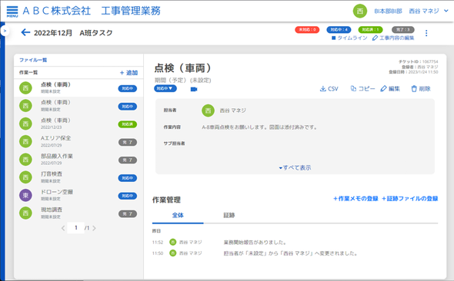
Task: Click green avatar beside Aエリア保全
Action: [25, 141]
